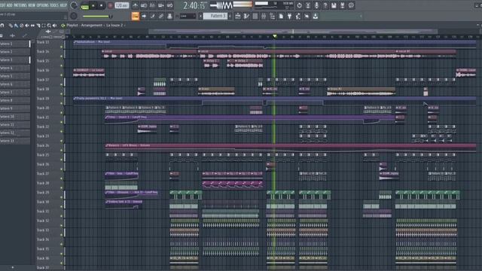Select the playlist Slice tool
Image resolution: width=482 pixels, height=271 pixels.
tap(38, 26)
